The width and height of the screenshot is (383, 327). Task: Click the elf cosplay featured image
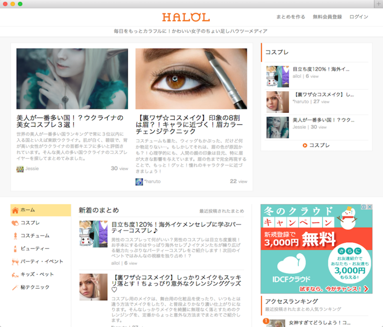coord(72,79)
